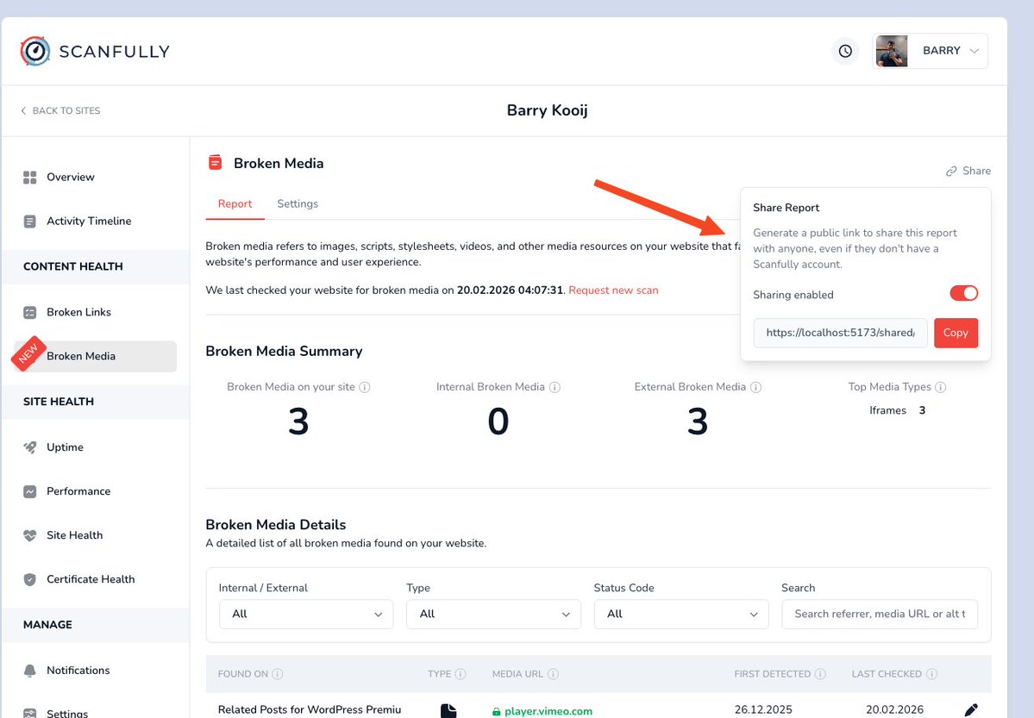
Task: Open Broken Links in sidebar
Action: (x=78, y=312)
